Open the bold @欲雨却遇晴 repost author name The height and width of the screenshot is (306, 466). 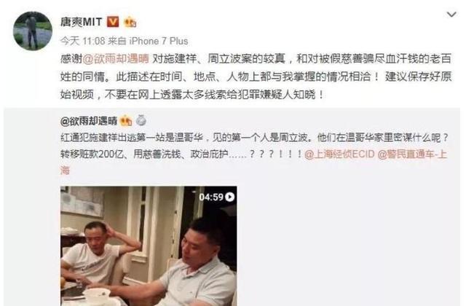tap(89, 121)
